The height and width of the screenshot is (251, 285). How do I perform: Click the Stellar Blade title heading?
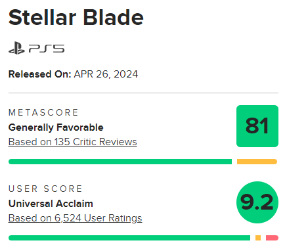76,18
